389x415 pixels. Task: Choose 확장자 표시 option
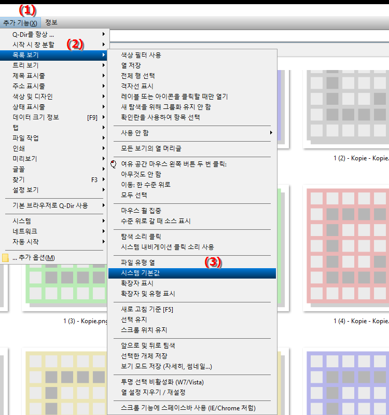pyautogui.click(x=192, y=283)
